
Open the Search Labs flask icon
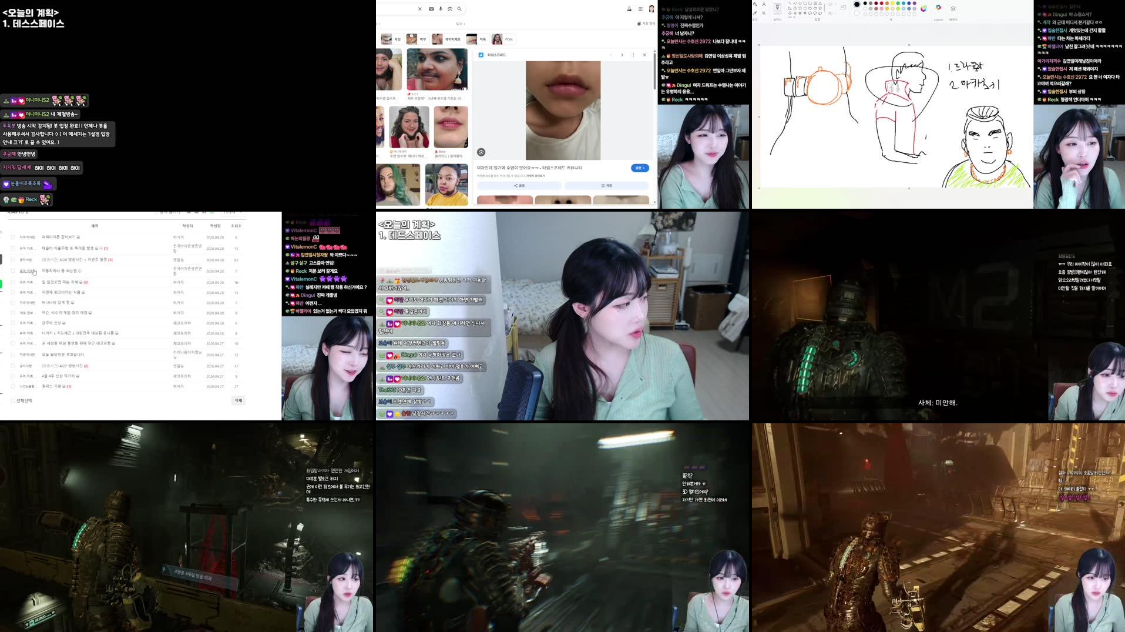629,9
